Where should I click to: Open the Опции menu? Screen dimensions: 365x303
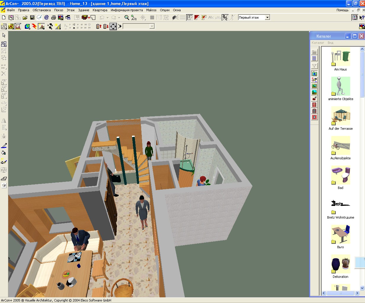(x=165, y=10)
